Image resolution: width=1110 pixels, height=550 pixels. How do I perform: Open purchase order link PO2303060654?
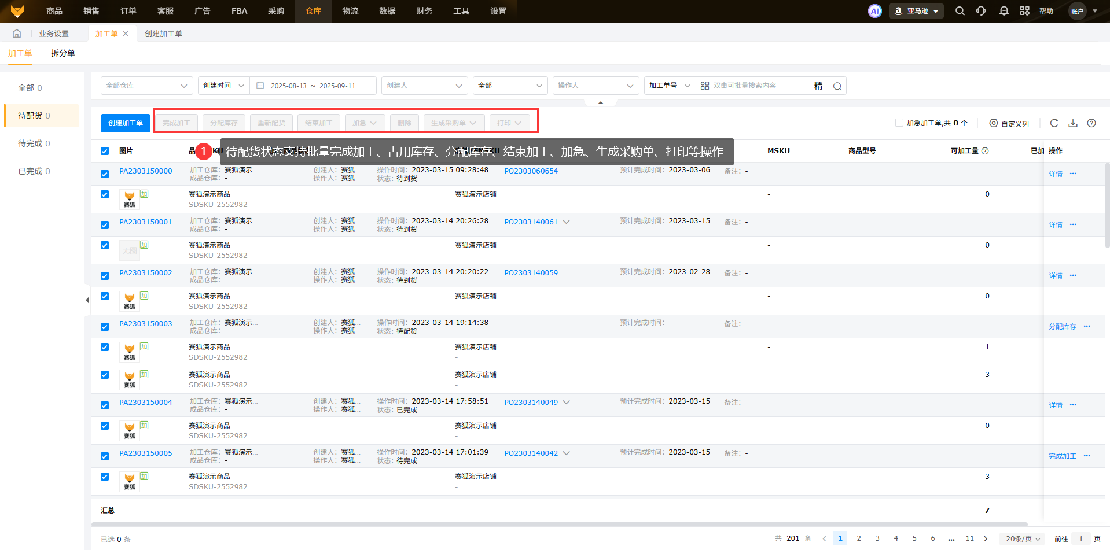tap(531, 171)
